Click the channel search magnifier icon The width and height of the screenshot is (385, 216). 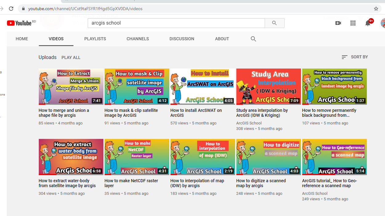point(253,39)
